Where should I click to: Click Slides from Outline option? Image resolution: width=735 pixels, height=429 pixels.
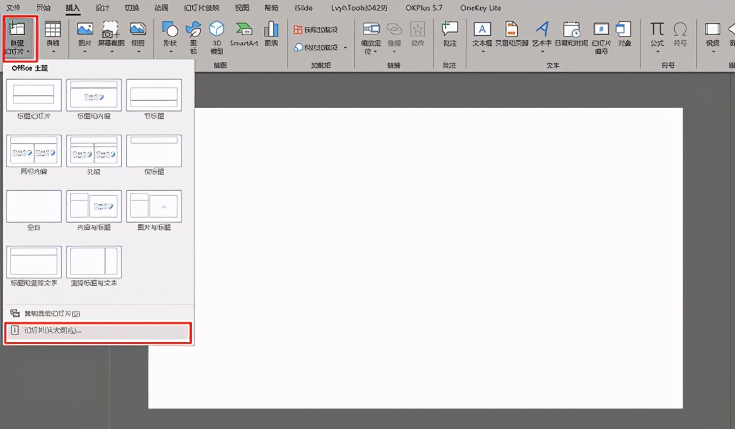pyautogui.click(x=98, y=331)
